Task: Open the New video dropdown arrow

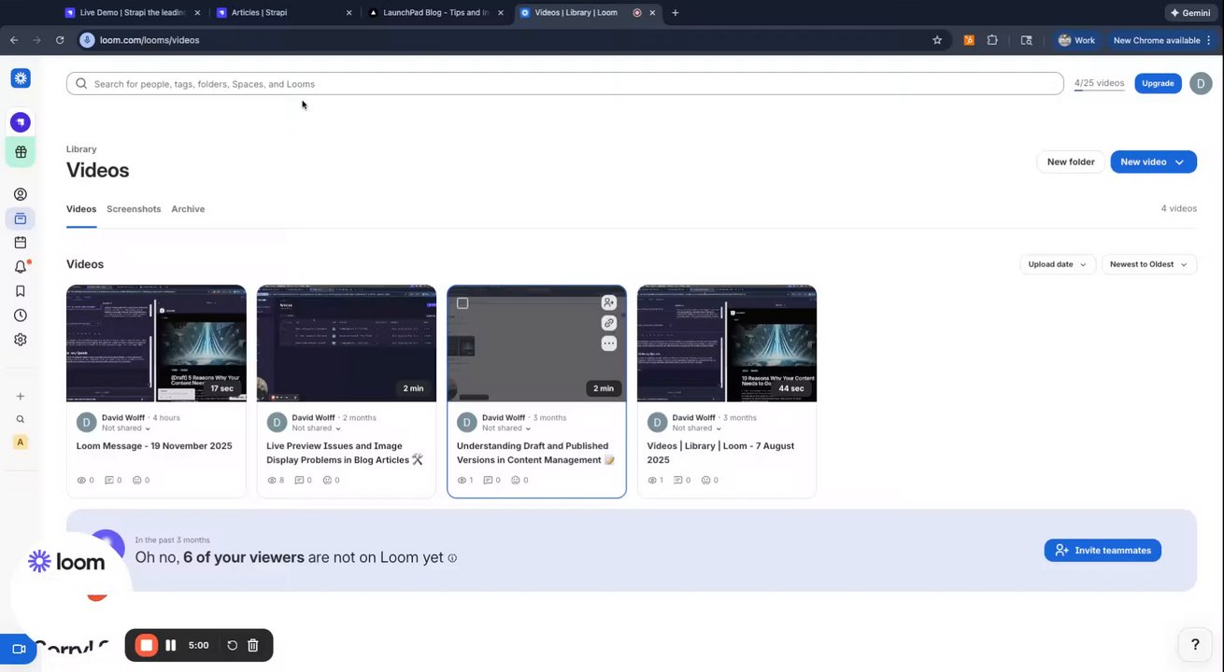Action: click(x=1179, y=162)
